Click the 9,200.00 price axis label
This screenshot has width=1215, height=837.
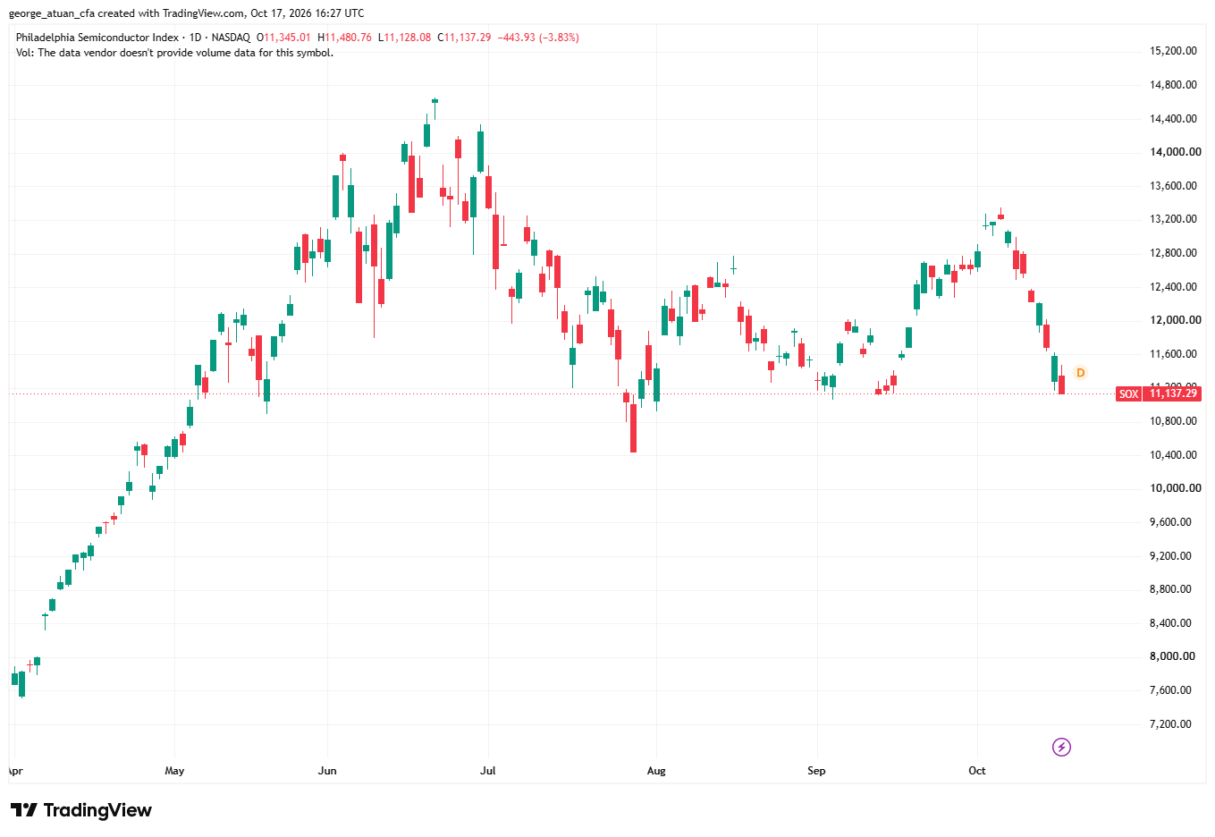1170,556
